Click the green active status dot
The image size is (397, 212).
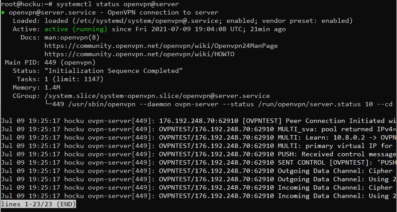[x=4, y=12]
